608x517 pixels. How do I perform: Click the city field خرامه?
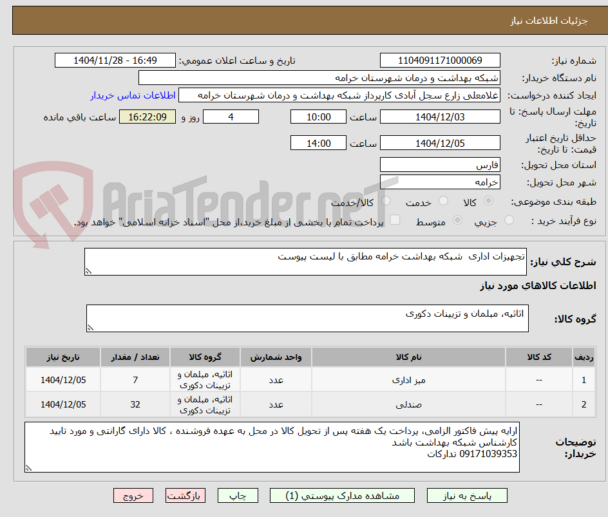[x=440, y=182]
